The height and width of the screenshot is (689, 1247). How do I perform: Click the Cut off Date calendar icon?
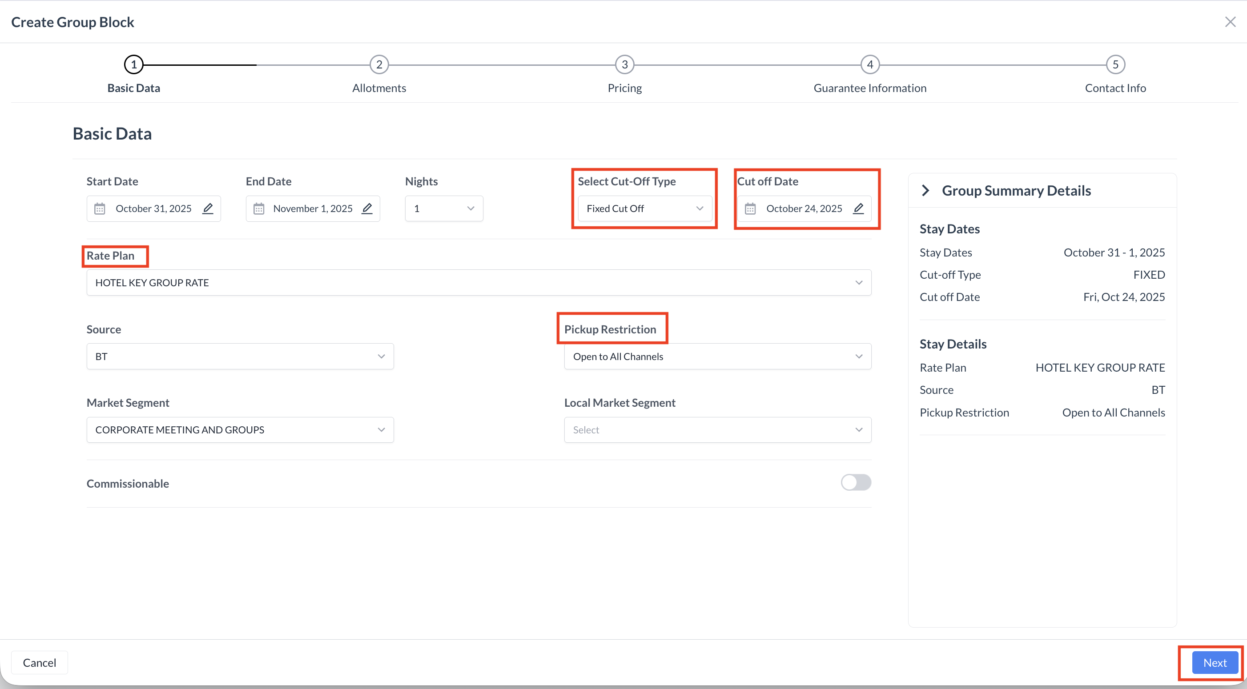(x=750, y=208)
